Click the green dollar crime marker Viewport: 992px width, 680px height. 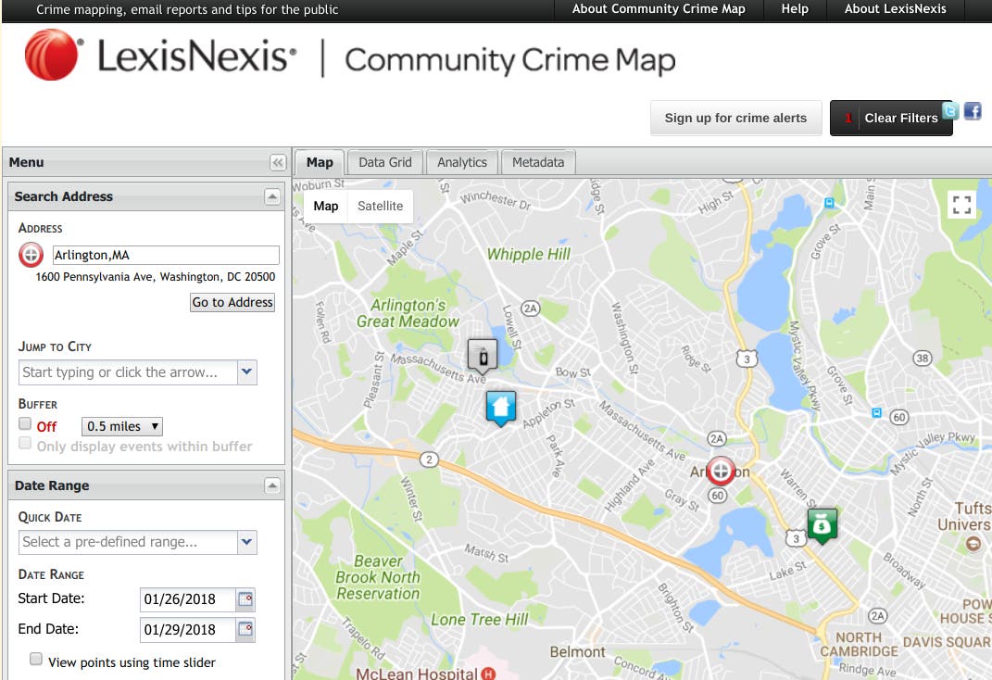pyautogui.click(x=822, y=525)
